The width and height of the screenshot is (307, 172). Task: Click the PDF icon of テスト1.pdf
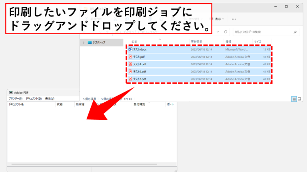tap(130, 64)
